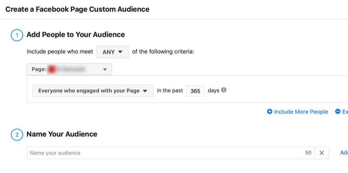Click the Include More People link
The width and height of the screenshot is (348, 173).
tap(301, 112)
